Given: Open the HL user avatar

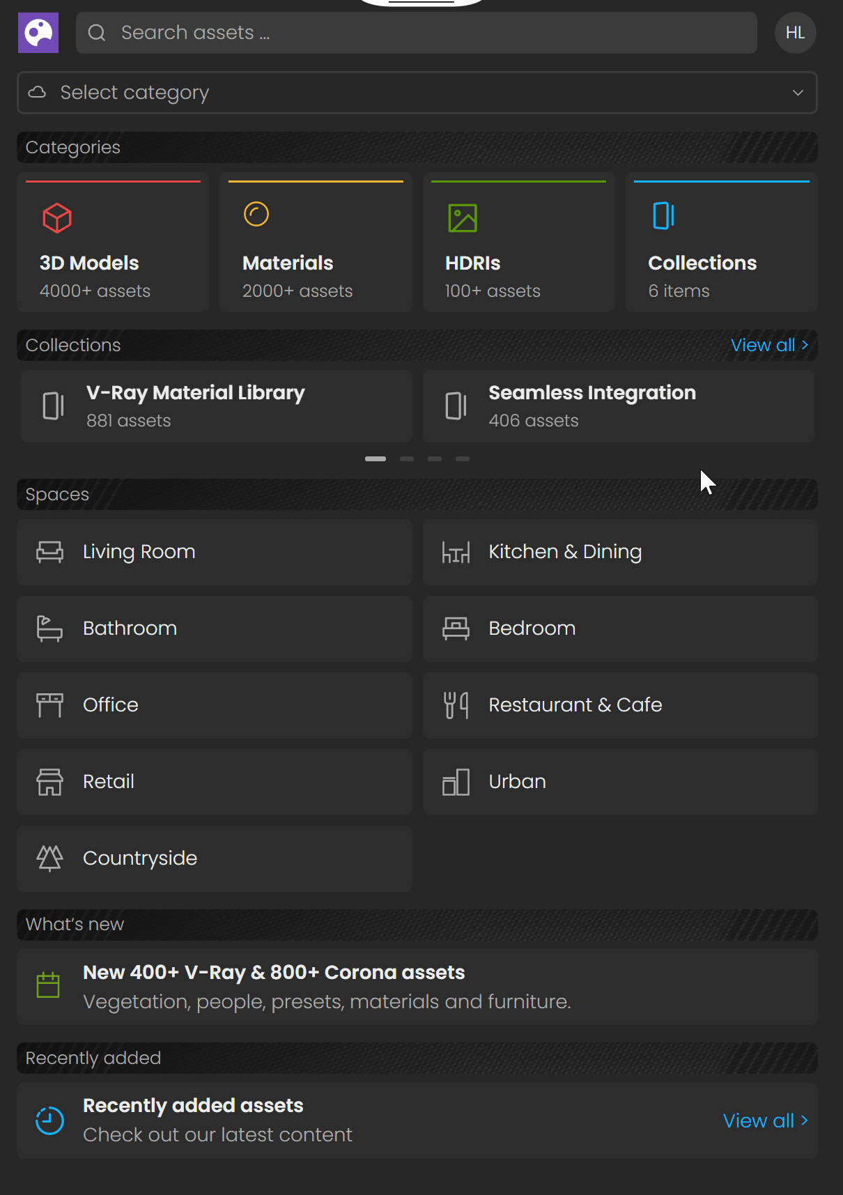Looking at the screenshot, I should pyautogui.click(x=795, y=33).
